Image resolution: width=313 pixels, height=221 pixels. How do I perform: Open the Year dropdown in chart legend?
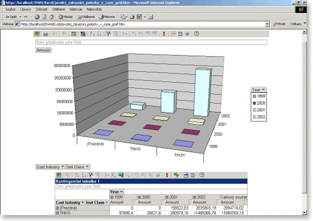(x=264, y=90)
